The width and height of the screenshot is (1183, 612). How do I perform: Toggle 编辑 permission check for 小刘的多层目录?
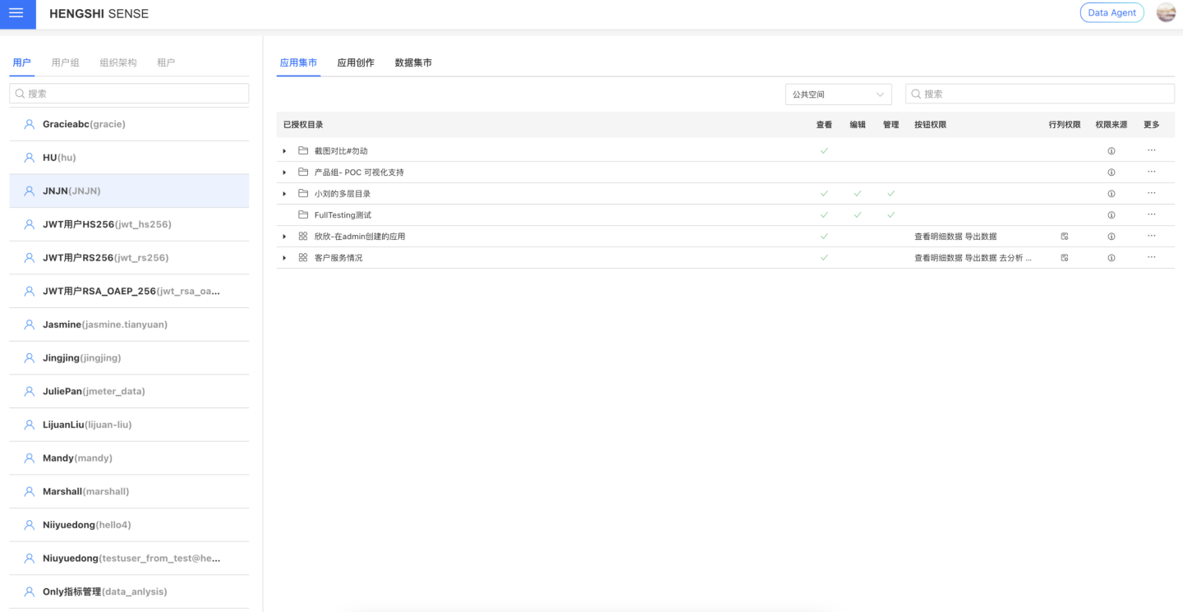pyautogui.click(x=858, y=194)
